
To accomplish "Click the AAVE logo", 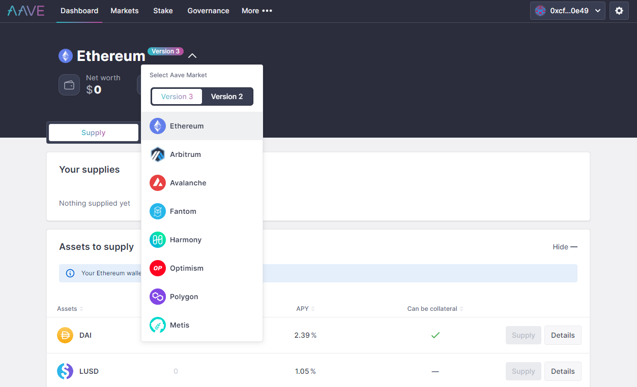I will point(26,11).
